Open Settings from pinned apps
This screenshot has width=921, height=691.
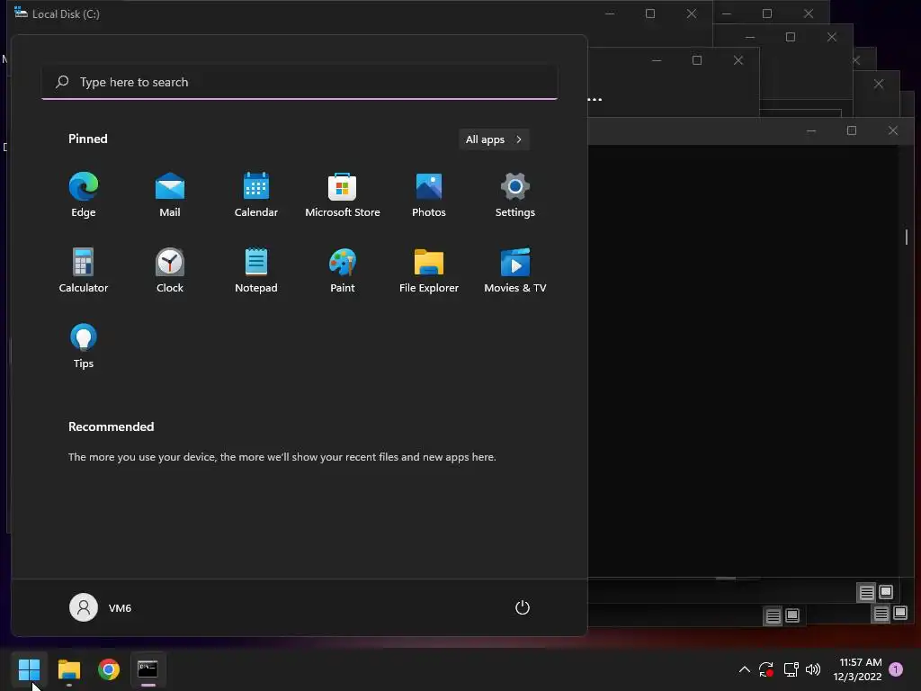point(515,195)
